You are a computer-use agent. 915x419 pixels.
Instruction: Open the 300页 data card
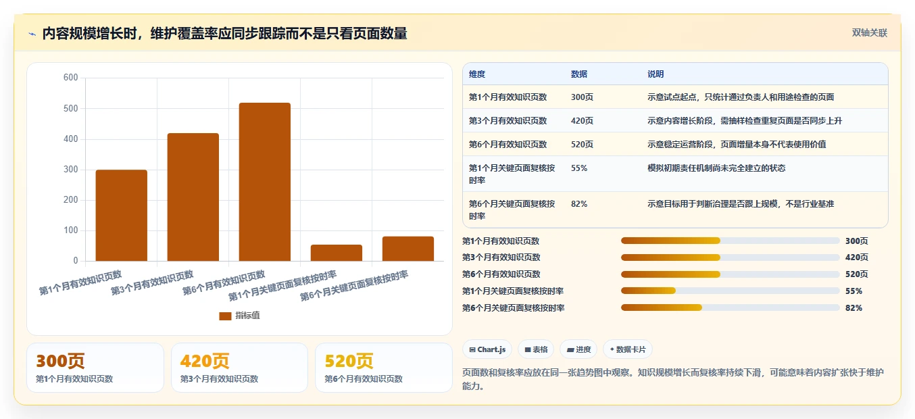(95, 368)
